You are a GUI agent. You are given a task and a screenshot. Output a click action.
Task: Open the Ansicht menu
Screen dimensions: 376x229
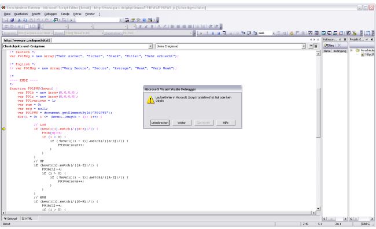pos(36,14)
